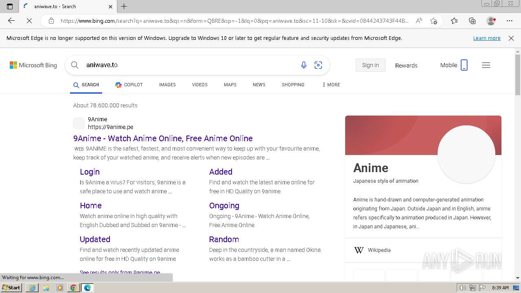The width and height of the screenshot is (521, 293).
Task: Open the Ongoing sitelink
Action: tap(224, 206)
